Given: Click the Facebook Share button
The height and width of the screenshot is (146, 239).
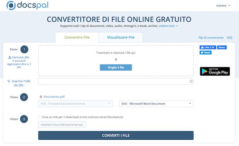Looking at the screenshot, I should pyautogui.click(x=222, y=47).
